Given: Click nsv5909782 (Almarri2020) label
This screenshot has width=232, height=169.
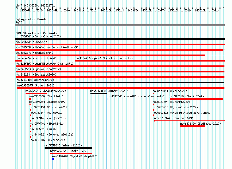Looking at the screenshot, I should point(69,151).
